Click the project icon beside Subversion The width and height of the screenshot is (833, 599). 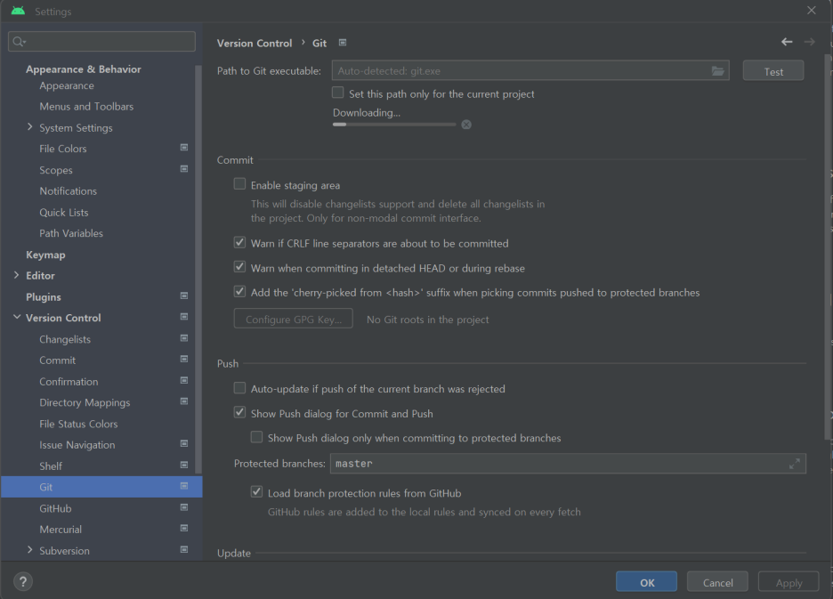184,549
